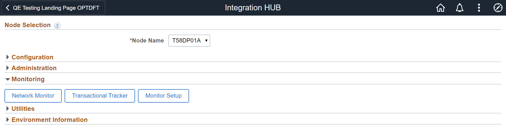
Task: Launch the Transactional Tracker
Action: point(100,96)
